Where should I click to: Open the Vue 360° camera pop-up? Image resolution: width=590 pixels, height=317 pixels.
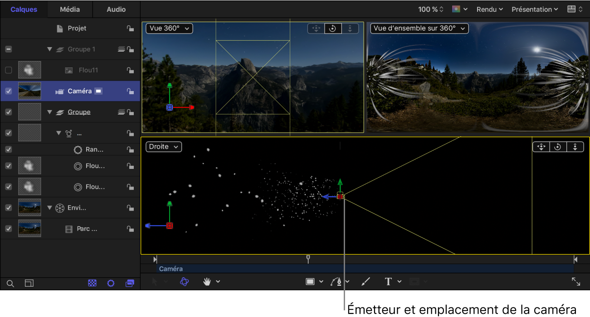pos(170,28)
